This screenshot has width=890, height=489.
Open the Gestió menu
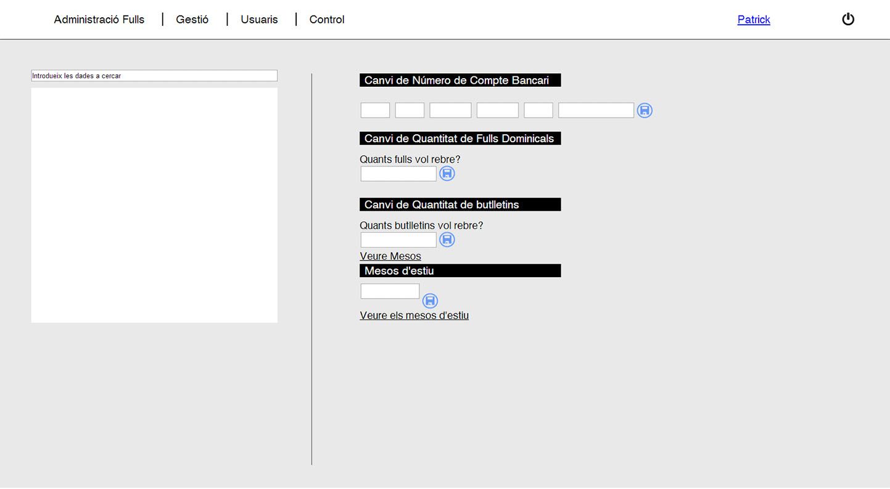[x=192, y=20]
